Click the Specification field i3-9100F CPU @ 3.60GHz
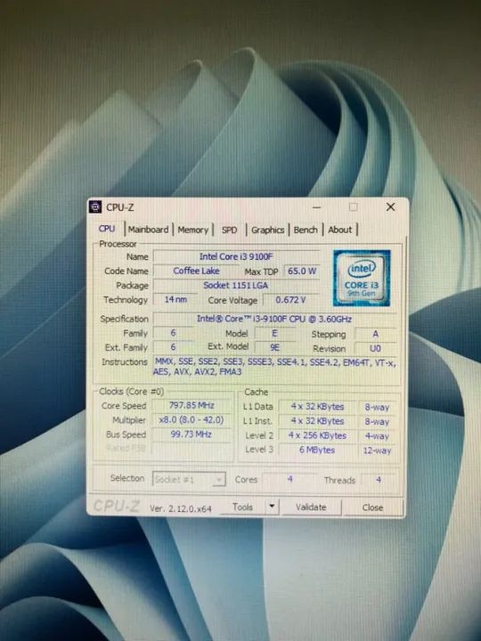This screenshot has width=481, height=641. (x=274, y=319)
